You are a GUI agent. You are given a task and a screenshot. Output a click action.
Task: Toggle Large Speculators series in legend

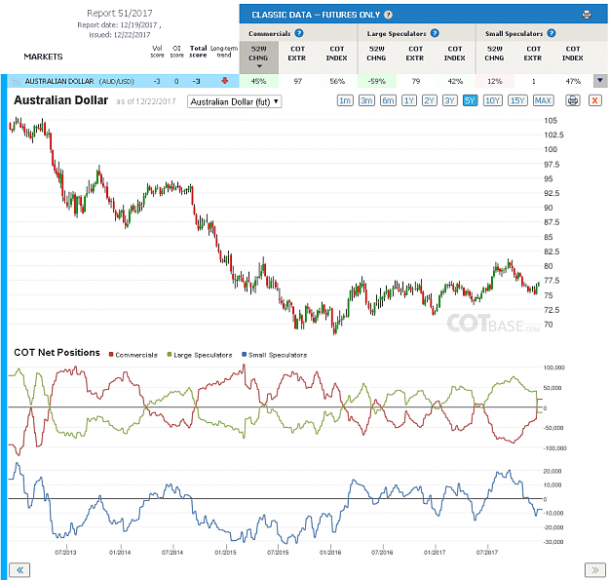[x=199, y=355]
